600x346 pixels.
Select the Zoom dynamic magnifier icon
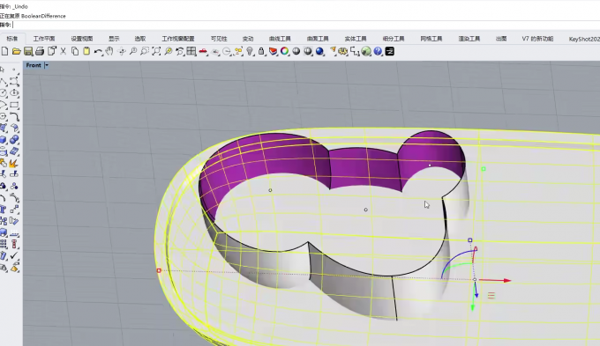pyautogui.click(x=133, y=51)
